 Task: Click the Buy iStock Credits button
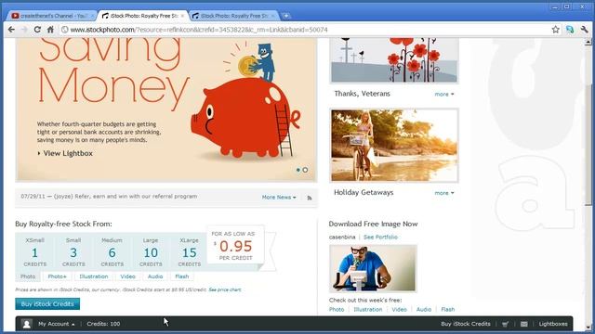(x=47, y=303)
